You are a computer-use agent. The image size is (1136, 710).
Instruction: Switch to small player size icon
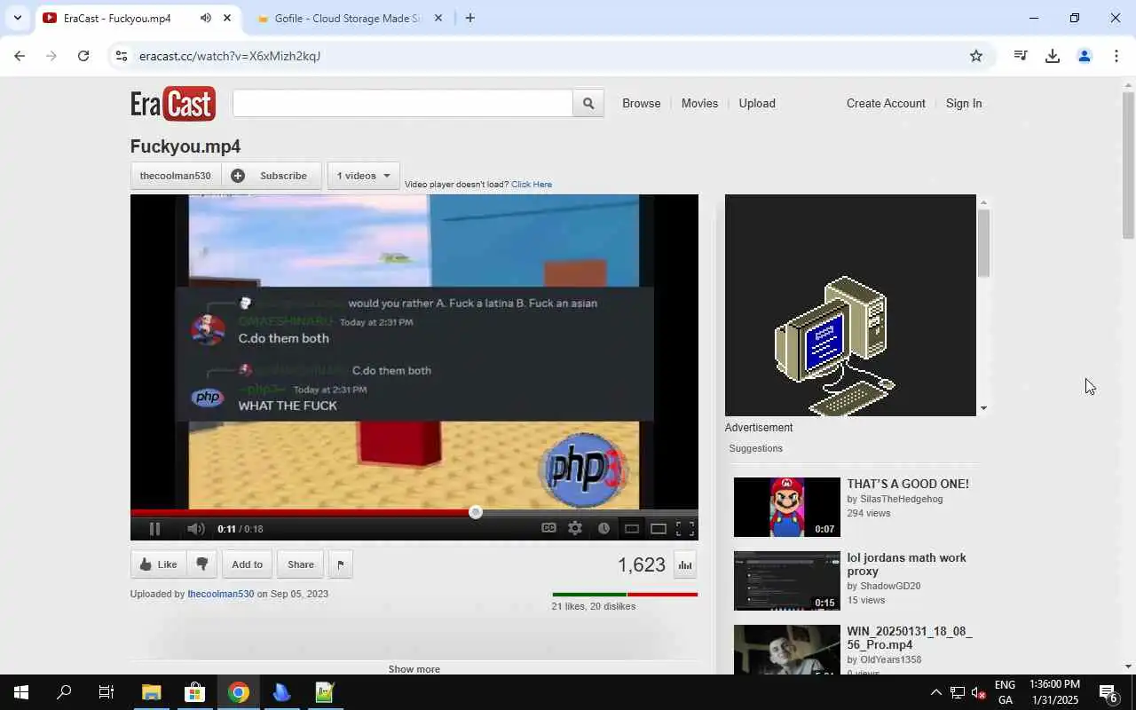(632, 529)
